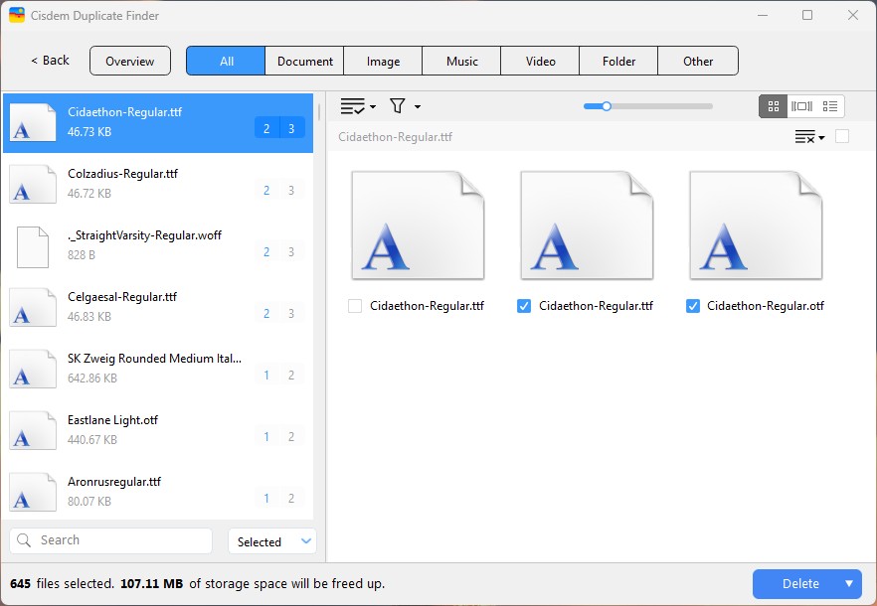
Task: Expand the Selected dropdown filter
Action: pyautogui.click(x=271, y=541)
